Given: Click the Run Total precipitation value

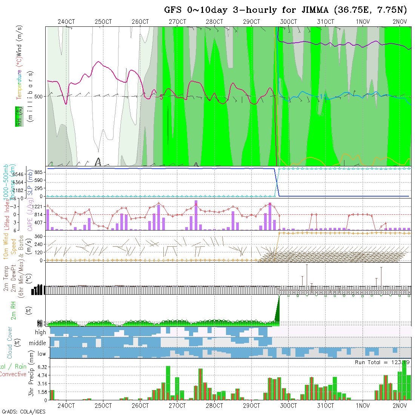Looking at the screenshot, I should coord(382,362).
